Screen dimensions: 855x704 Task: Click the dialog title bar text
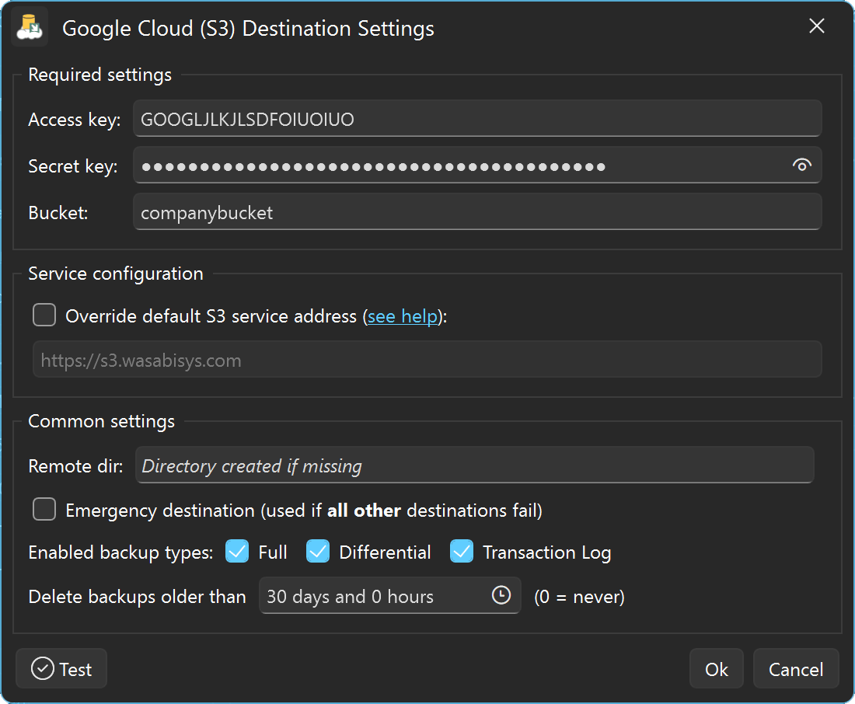[x=248, y=29]
